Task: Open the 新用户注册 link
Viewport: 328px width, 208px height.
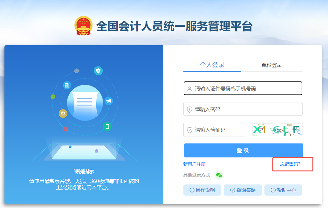Action: pos(194,164)
